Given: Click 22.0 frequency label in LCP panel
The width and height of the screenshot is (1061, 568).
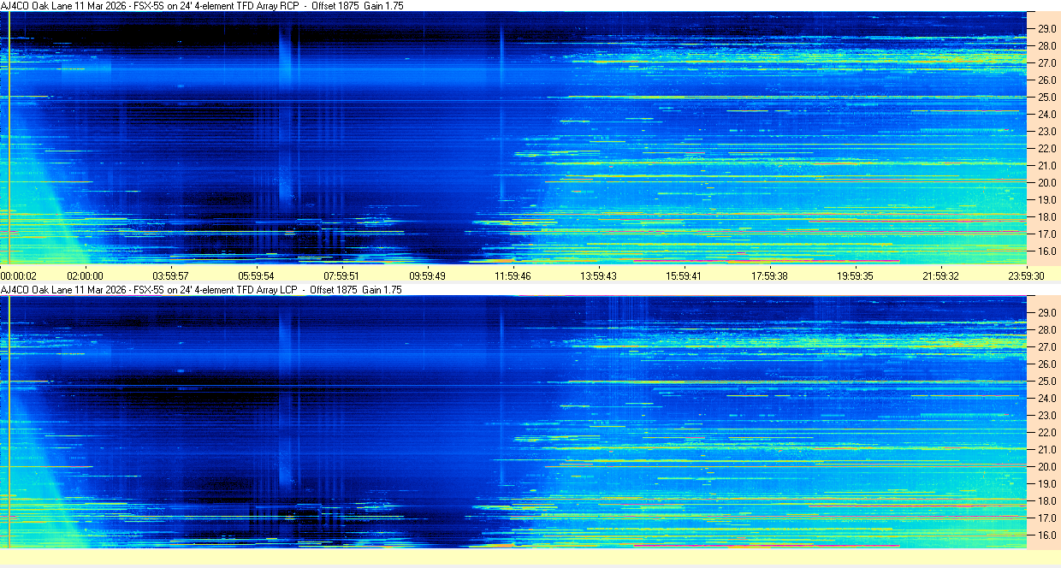Looking at the screenshot, I should (1047, 433).
